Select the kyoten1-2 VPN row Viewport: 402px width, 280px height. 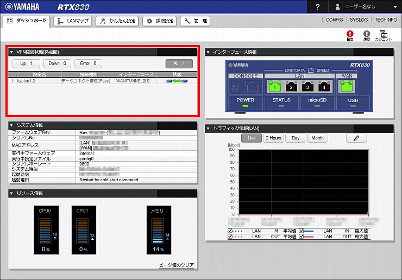tap(103, 81)
